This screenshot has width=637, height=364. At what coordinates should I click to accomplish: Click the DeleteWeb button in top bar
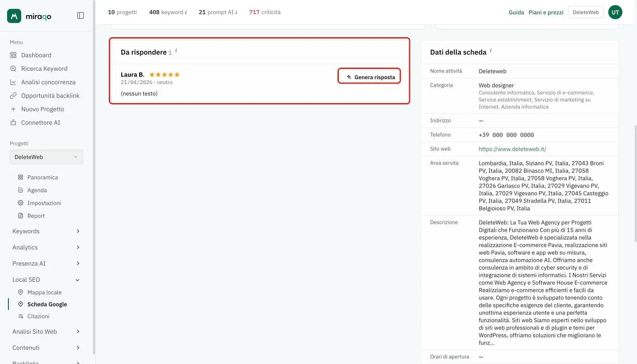[x=586, y=12]
